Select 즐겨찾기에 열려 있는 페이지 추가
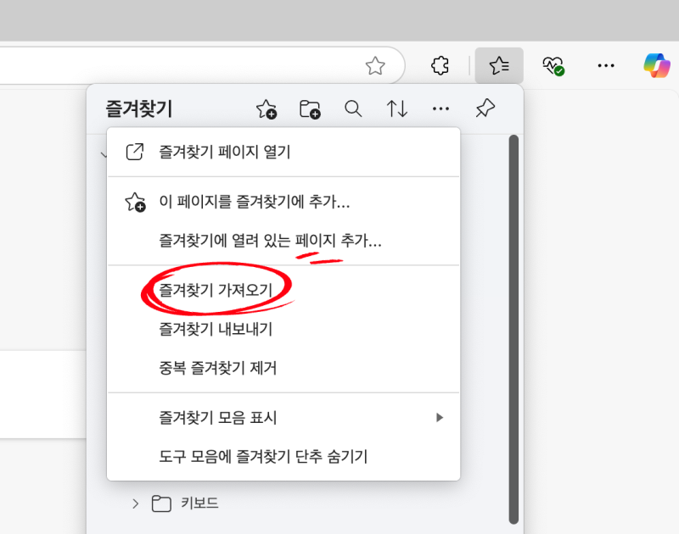679x534 pixels. [x=283, y=241]
